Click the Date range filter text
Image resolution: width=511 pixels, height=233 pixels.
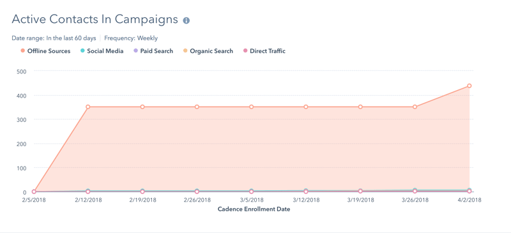tap(54, 38)
